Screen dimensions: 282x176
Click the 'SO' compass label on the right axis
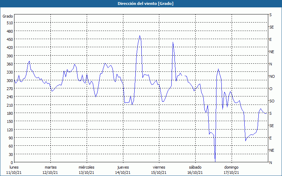click(272, 101)
